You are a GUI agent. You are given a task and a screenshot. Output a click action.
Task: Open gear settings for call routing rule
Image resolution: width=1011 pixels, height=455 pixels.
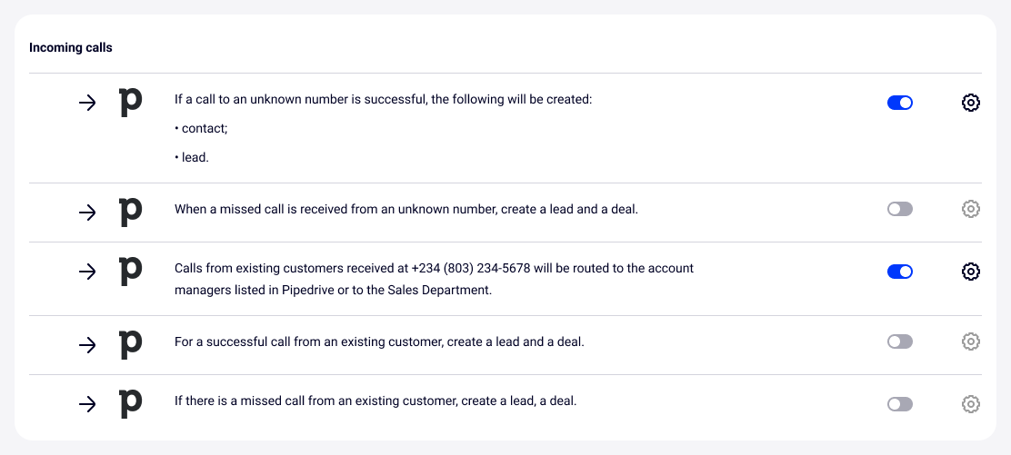pyautogui.click(x=970, y=272)
